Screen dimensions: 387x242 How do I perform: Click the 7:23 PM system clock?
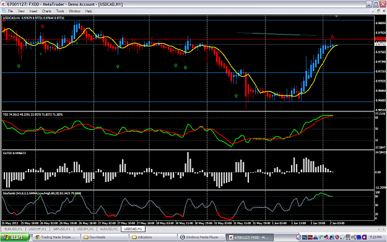(375, 237)
